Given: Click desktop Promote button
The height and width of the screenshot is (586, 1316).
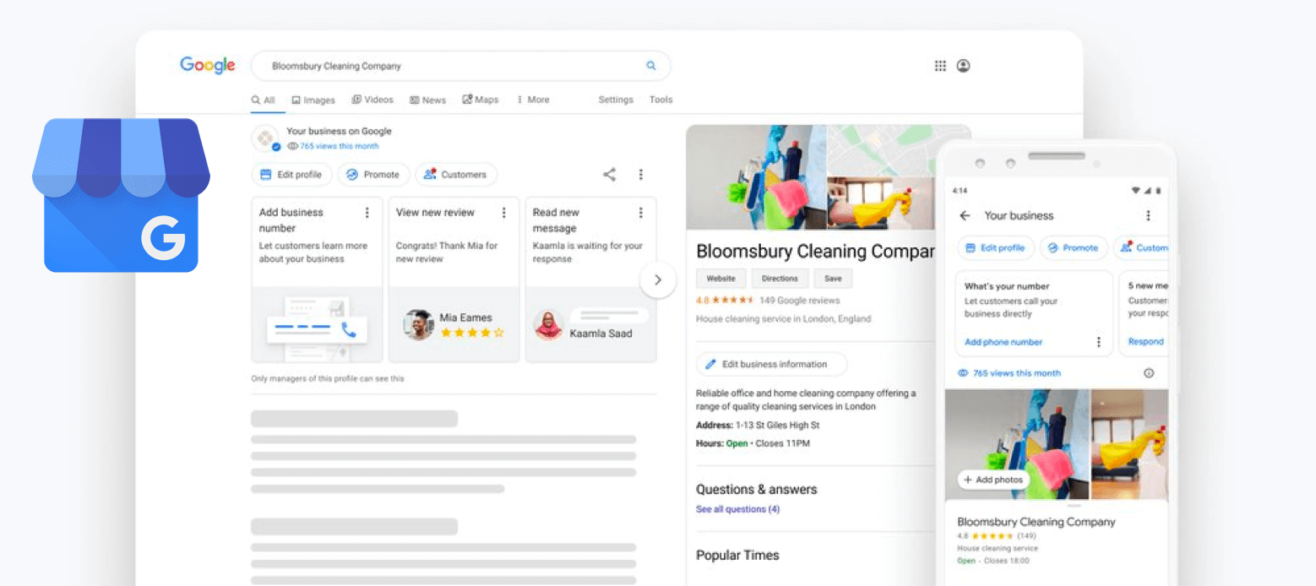Looking at the screenshot, I should coord(373,175).
